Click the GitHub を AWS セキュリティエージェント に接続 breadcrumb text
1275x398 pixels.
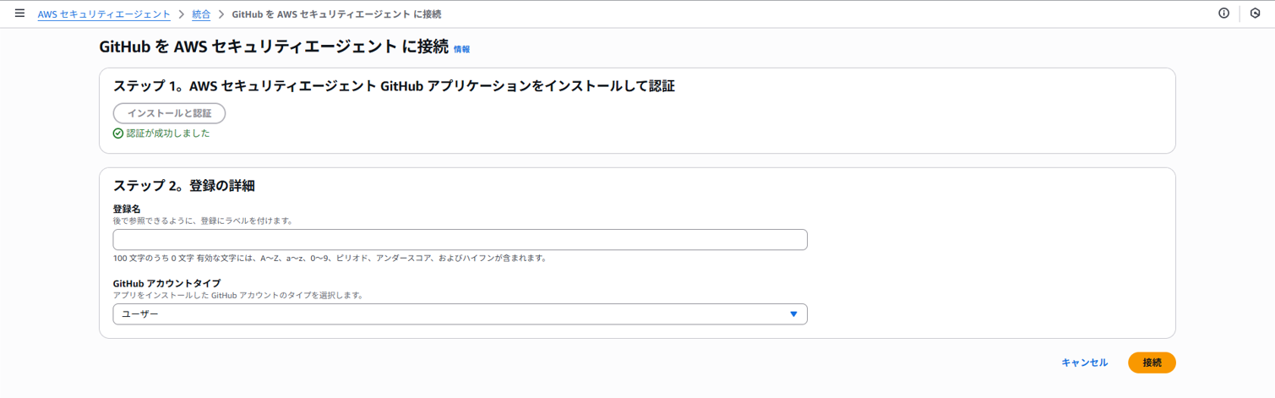[336, 14]
